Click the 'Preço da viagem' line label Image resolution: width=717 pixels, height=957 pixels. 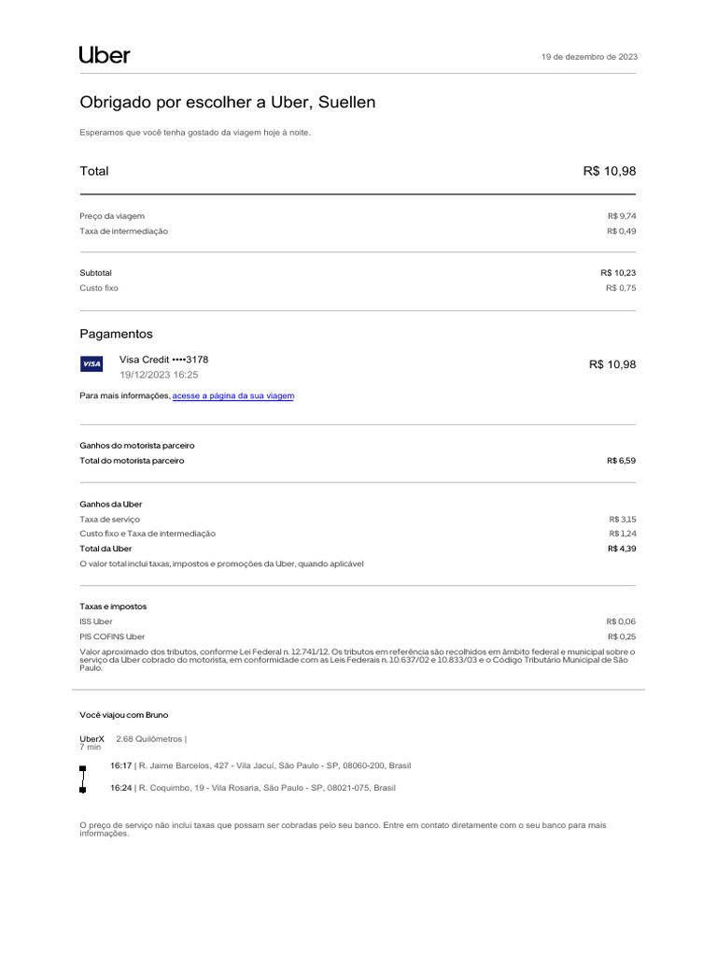pos(112,216)
